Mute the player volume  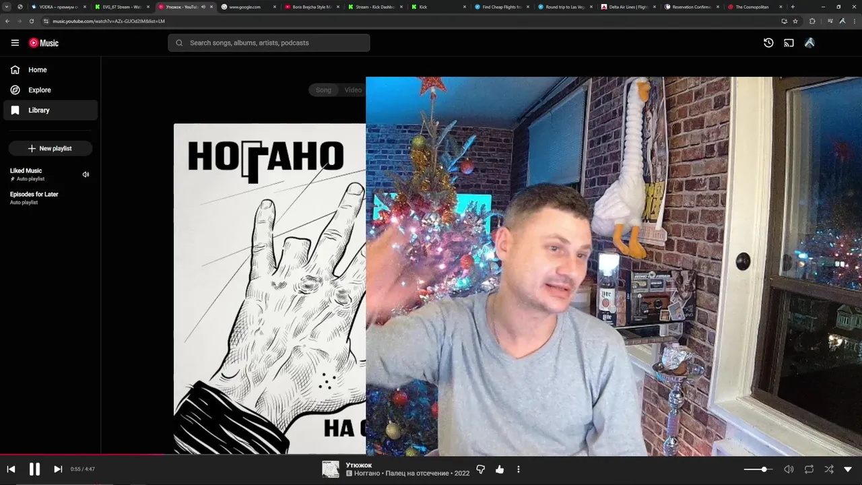(x=789, y=469)
